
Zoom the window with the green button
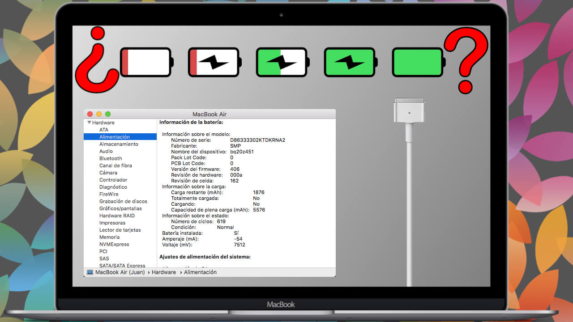108,114
